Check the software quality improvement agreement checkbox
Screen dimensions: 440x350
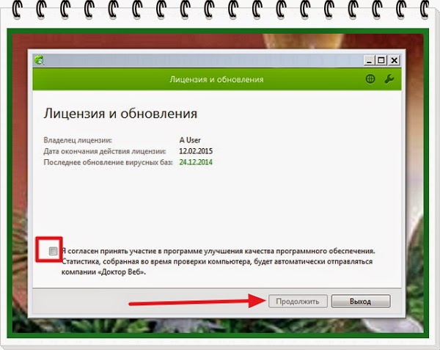53,251
